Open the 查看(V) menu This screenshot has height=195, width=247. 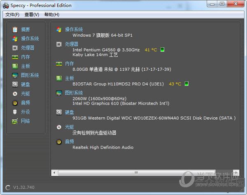click(32, 15)
